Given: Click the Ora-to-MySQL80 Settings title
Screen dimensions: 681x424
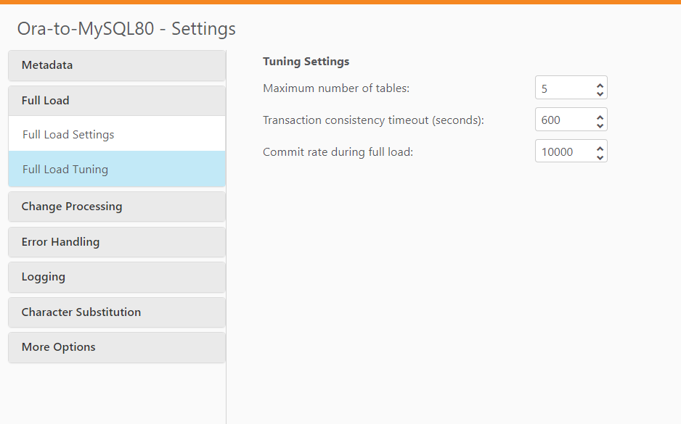Looking at the screenshot, I should [126, 29].
